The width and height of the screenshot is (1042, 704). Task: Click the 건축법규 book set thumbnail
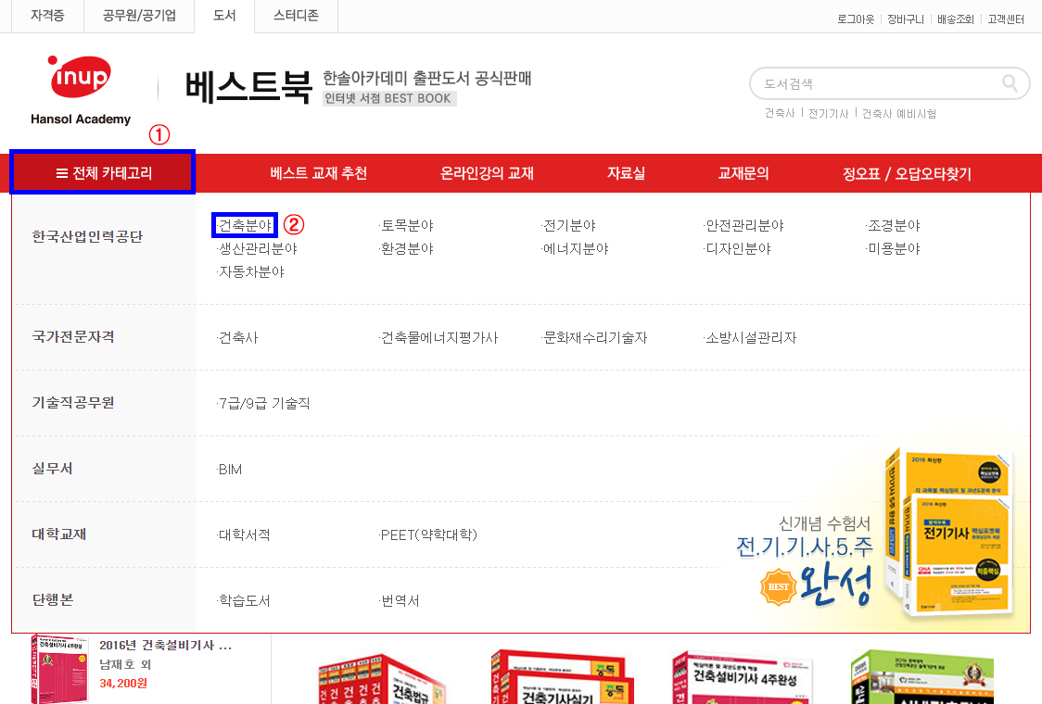pyautogui.click(x=381, y=679)
